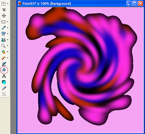145x134 pixels.
Task: Select the Move tool
Action: 4,16
